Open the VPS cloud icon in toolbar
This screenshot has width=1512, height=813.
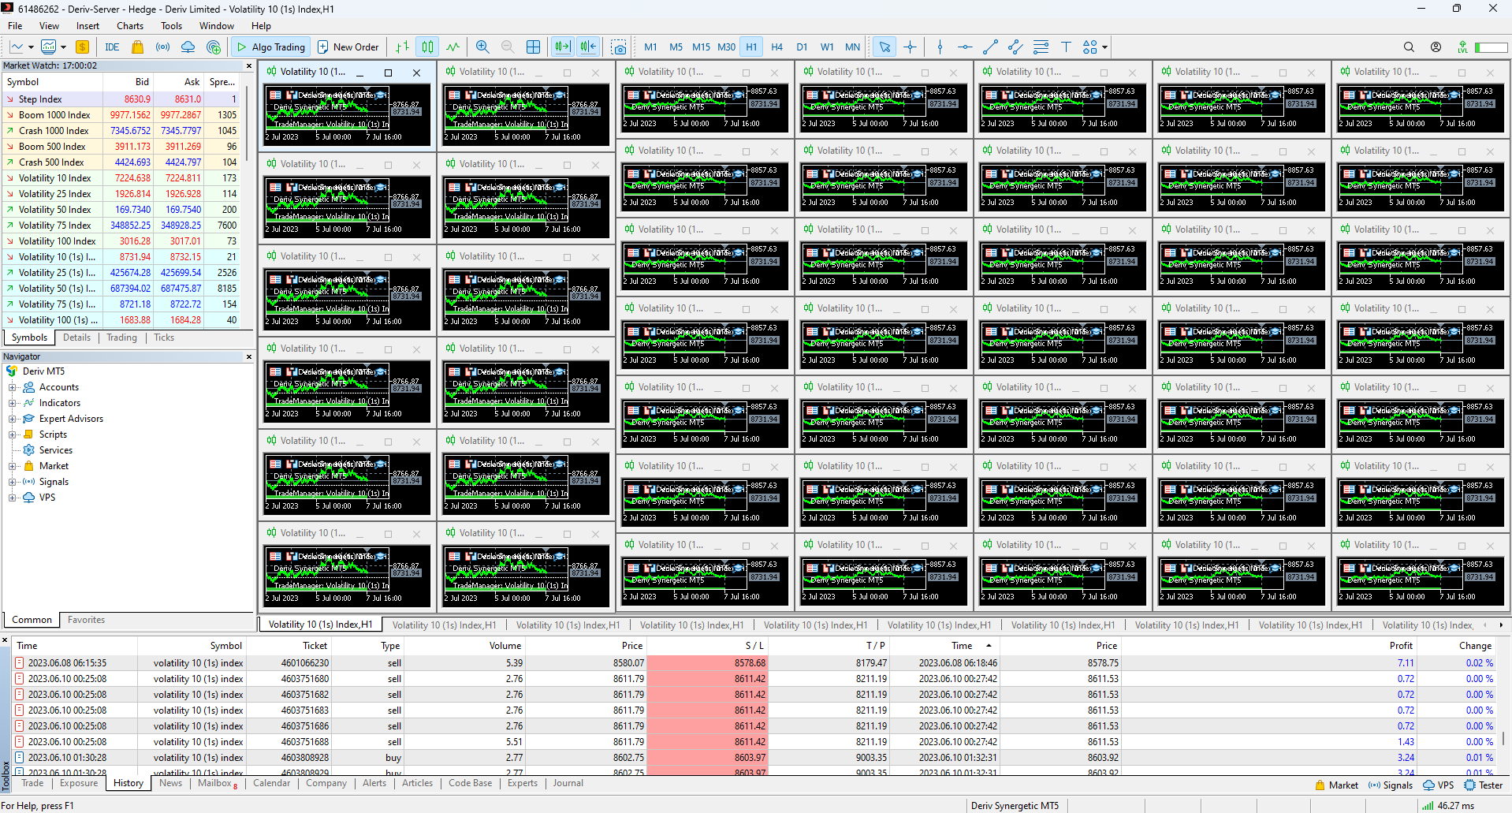188,47
